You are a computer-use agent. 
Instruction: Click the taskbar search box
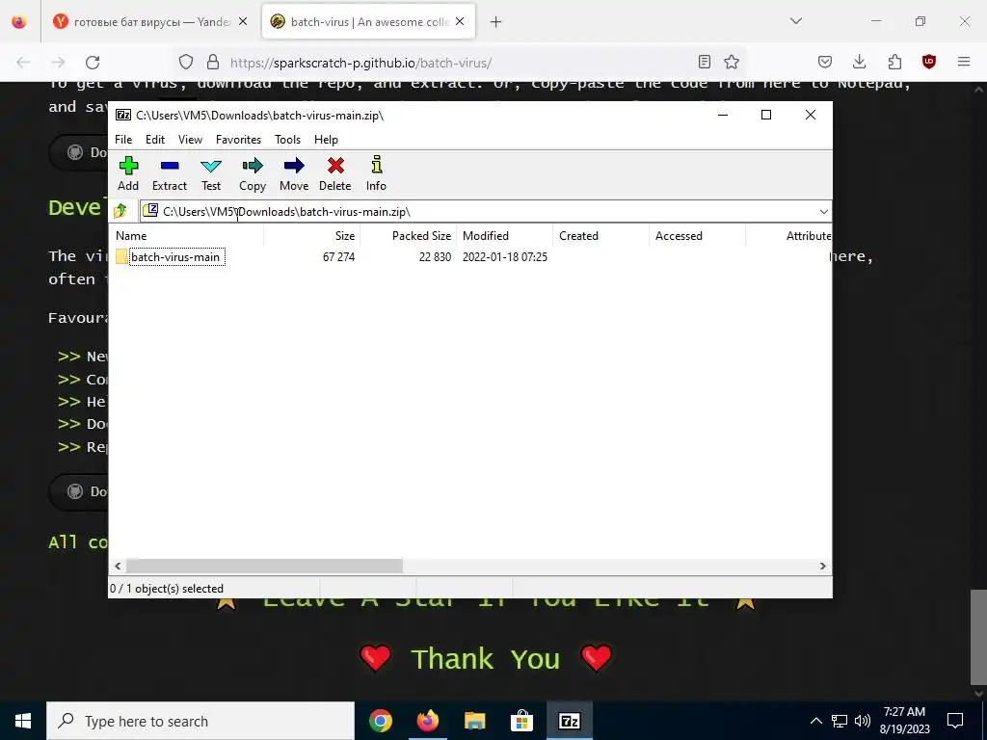pos(200,721)
